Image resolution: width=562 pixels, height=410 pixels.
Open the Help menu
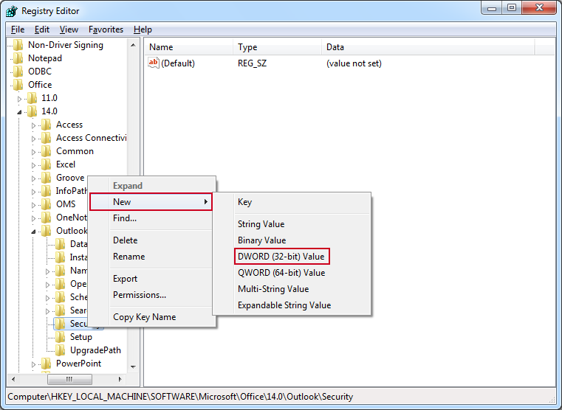pos(143,29)
